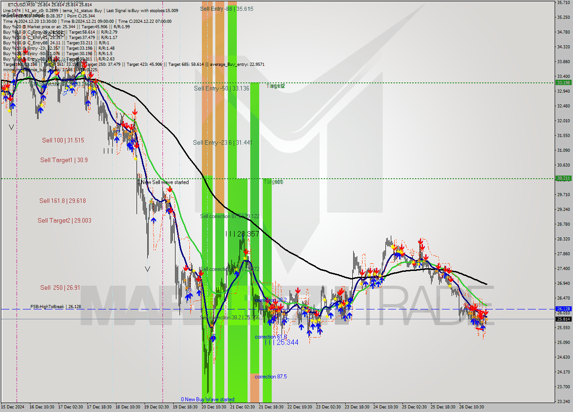Select the 'Sell Target1 | 30.9' label
This screenshot has height=412, width=573.
coord(64,160)
